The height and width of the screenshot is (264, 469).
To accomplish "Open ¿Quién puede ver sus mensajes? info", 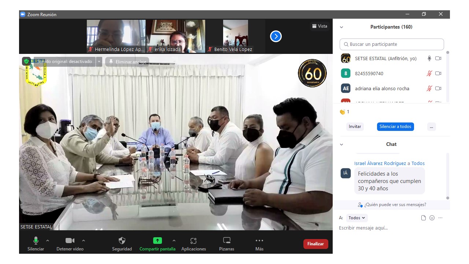I will coord(392,205).
